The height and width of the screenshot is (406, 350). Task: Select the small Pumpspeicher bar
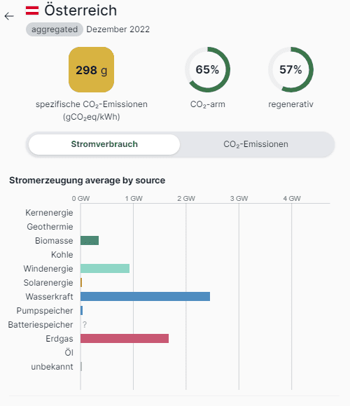click(x=81, y=311)
